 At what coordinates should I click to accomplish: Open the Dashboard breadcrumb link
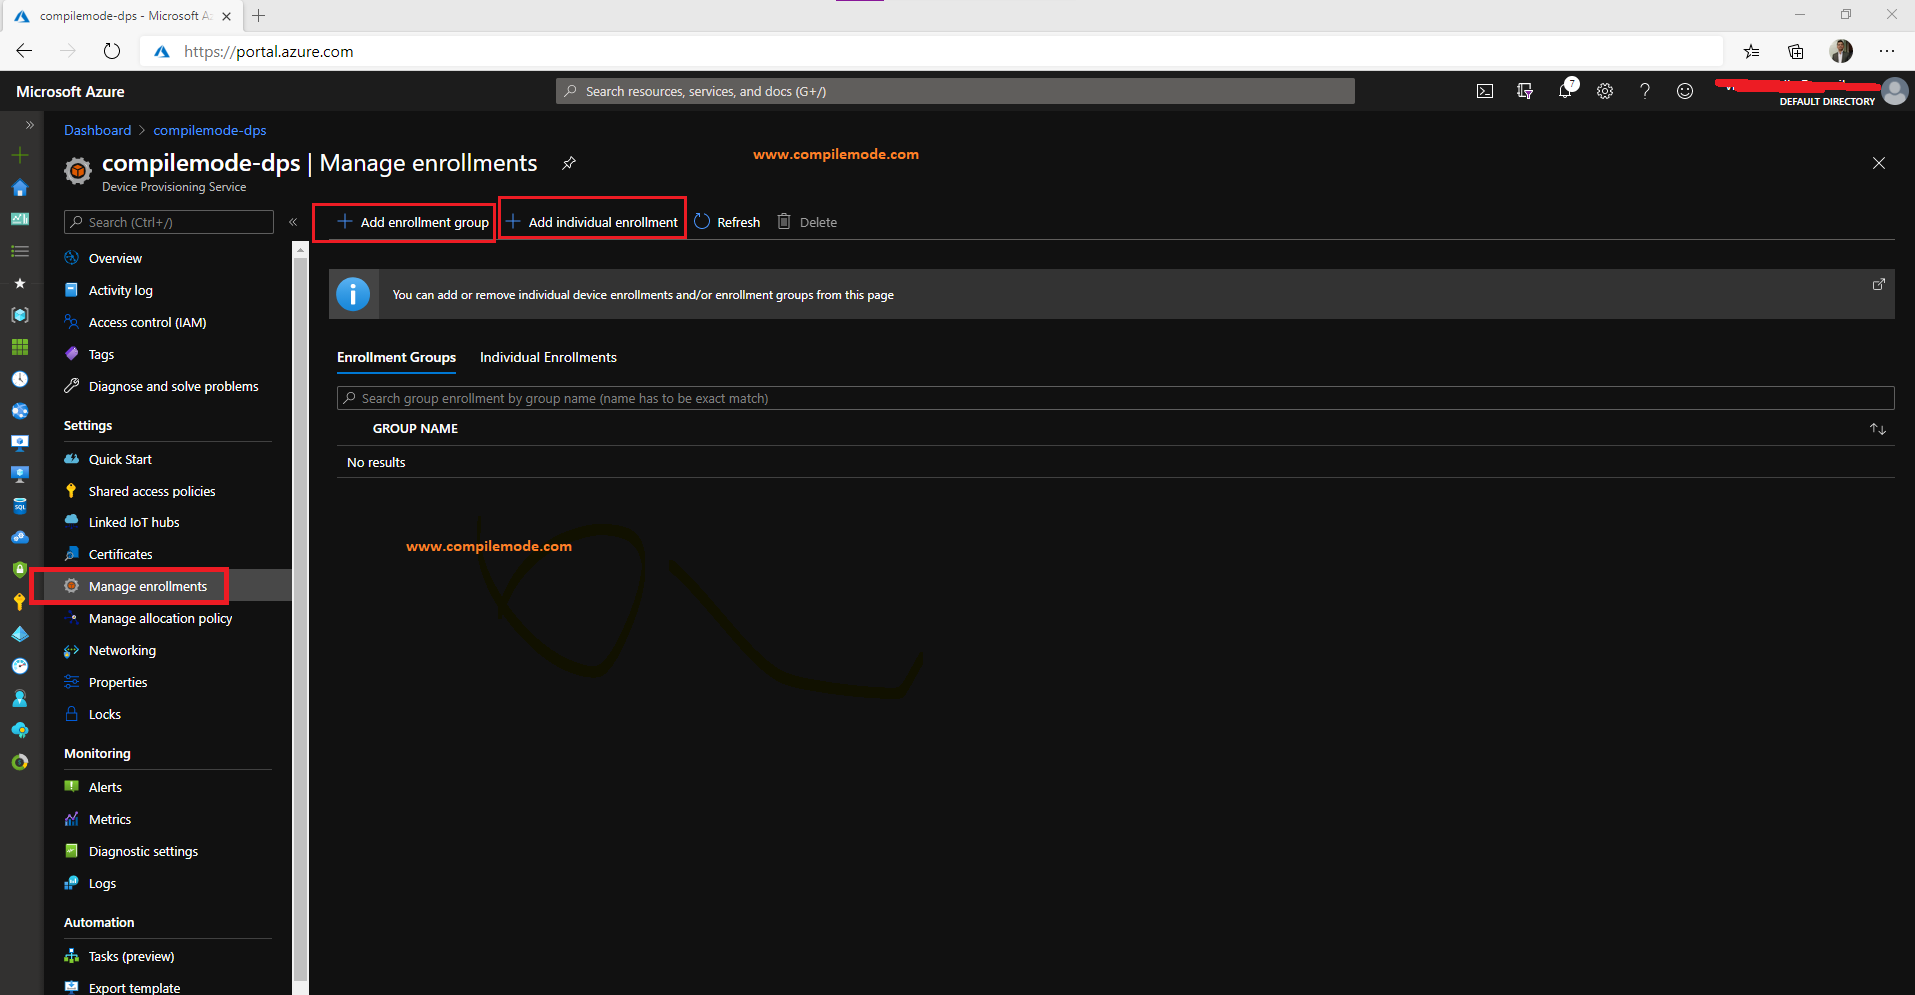point(97,130)
